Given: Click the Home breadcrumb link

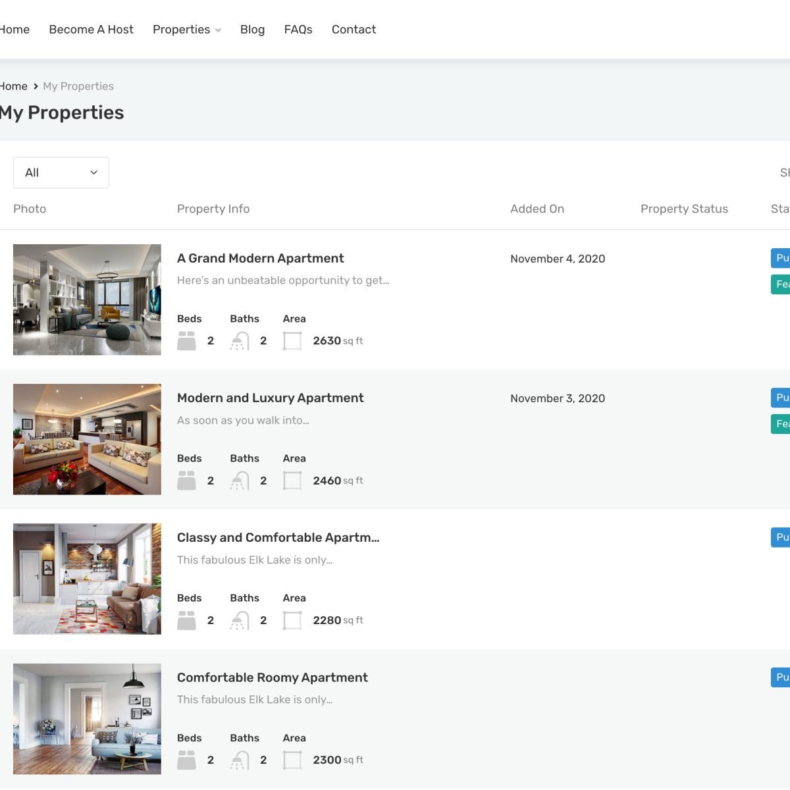Looking at the screenshot, I should click(13, 86).
